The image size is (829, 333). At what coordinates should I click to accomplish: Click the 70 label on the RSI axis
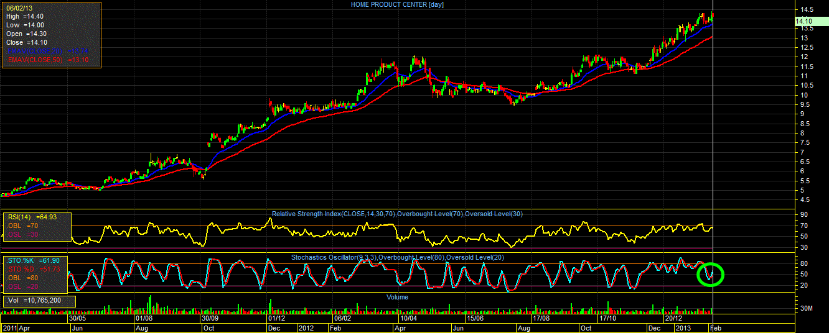tap(804, 226)
